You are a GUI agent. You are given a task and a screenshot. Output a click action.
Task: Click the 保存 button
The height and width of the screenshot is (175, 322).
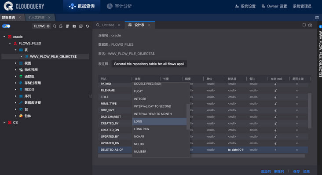(x=296, y=171)
